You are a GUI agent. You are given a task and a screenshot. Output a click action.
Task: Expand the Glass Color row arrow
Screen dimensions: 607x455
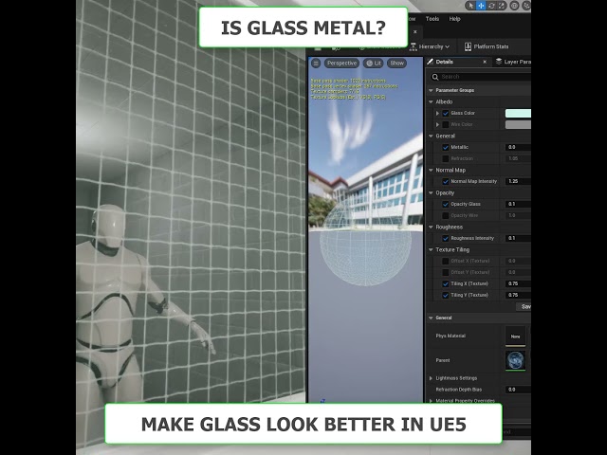437,114
